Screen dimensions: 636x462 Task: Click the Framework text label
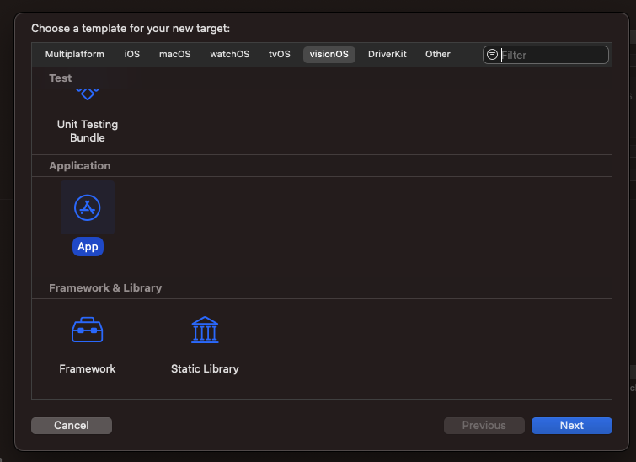(x=88, y=368)
